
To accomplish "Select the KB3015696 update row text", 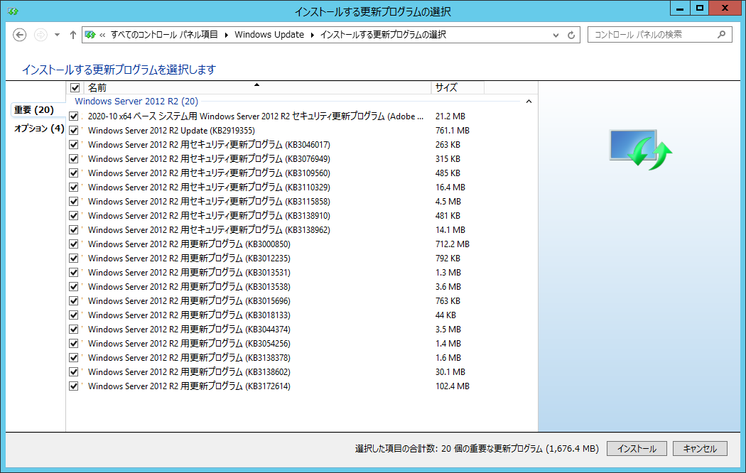I will click(x=189, y=301).
